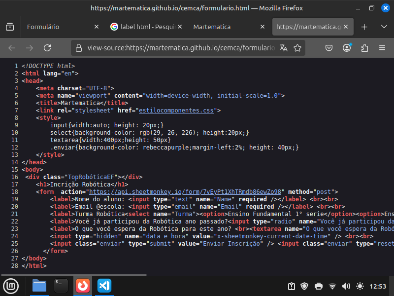Screen dimensions: 394x296
Task: Open the Extensions puzzle icon
Action: (x=364, y=48)
